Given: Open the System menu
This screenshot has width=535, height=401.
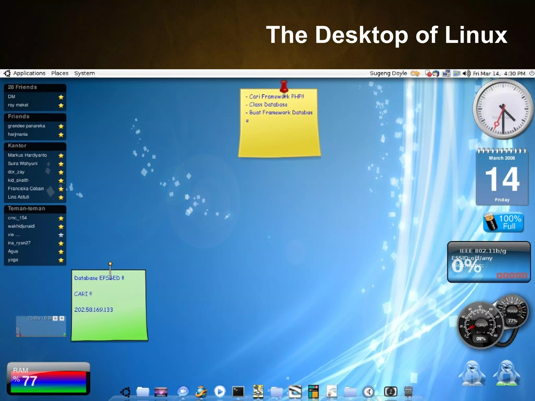Looking at the screenshot, I should coord(84,73).
